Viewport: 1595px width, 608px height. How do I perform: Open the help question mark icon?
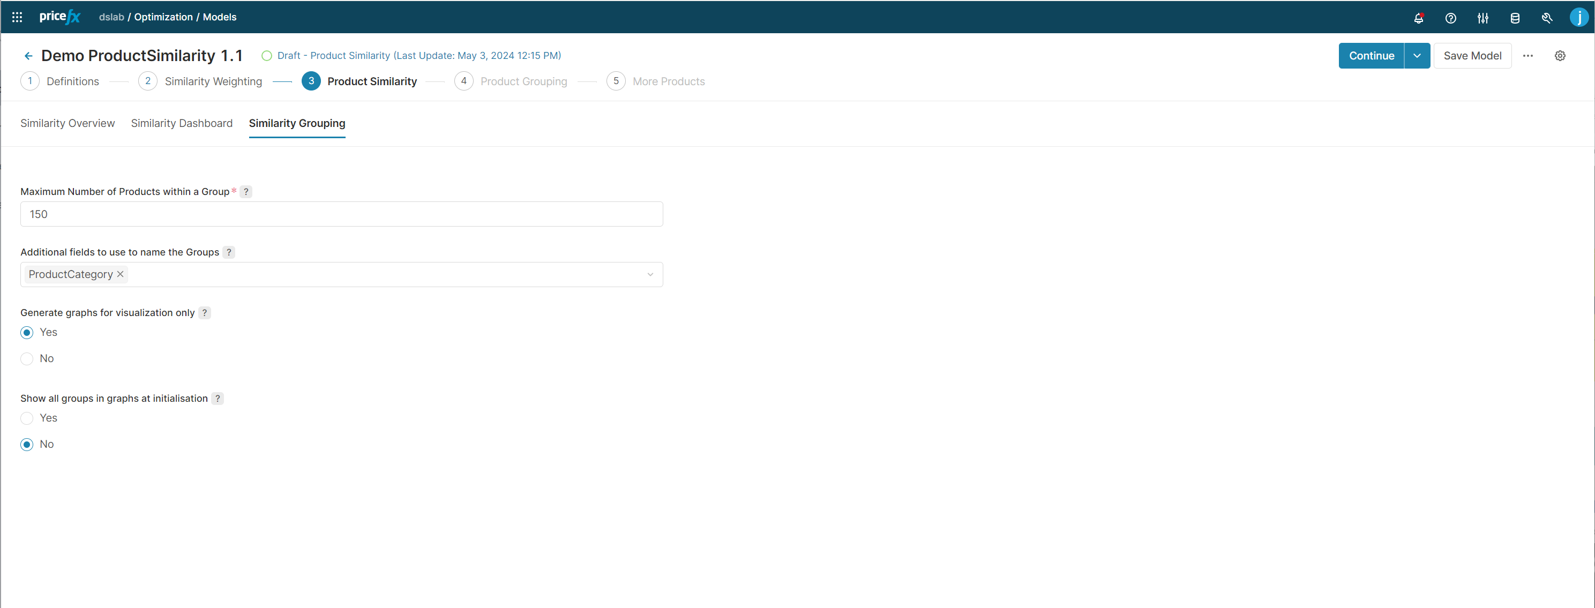tap(1450, 18)
